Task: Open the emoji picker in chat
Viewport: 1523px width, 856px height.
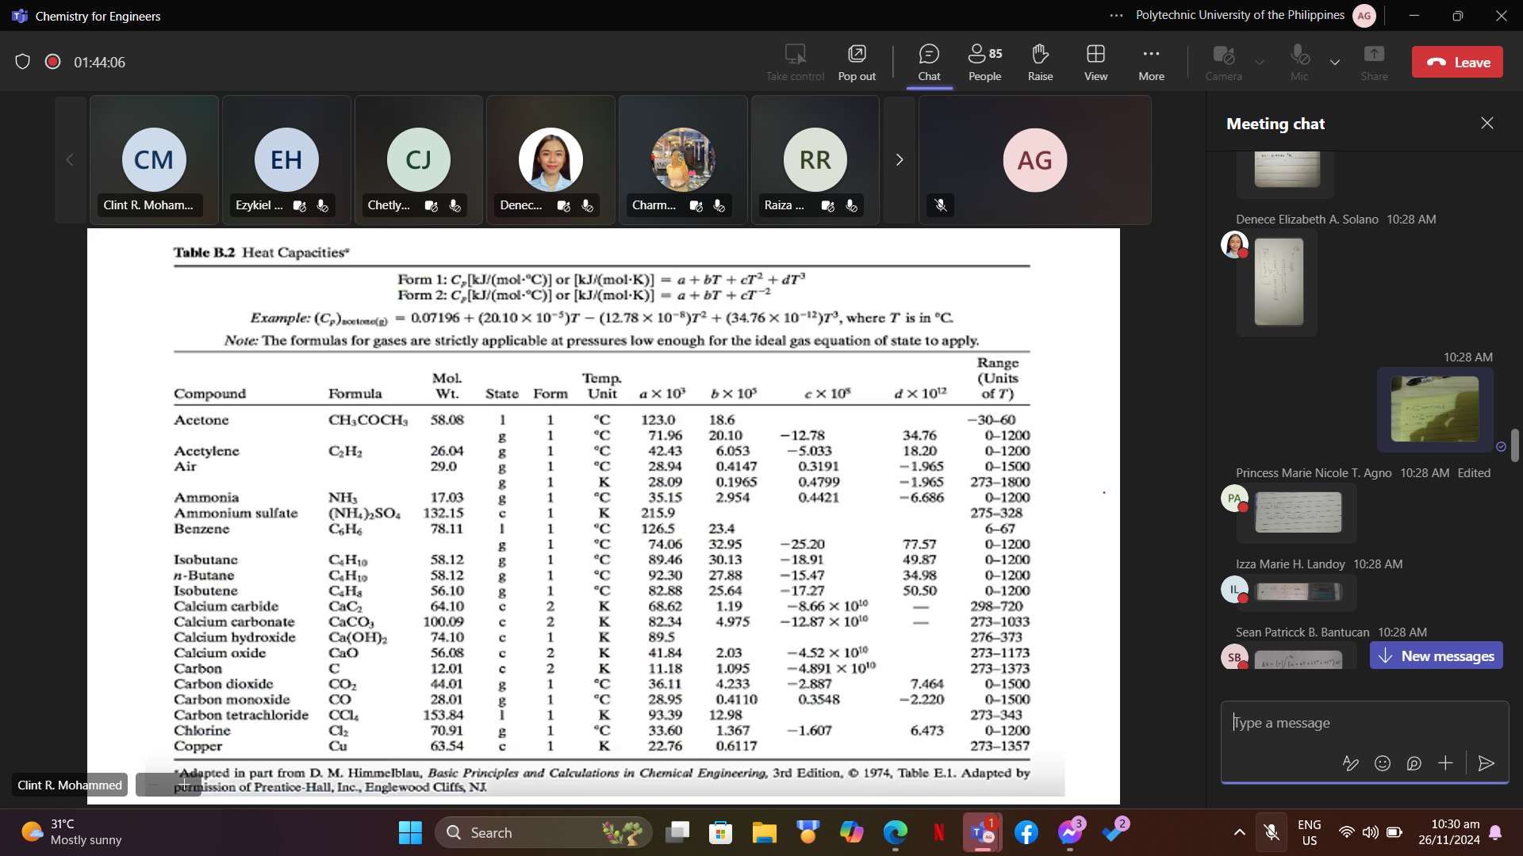Action: [1383, 763]
